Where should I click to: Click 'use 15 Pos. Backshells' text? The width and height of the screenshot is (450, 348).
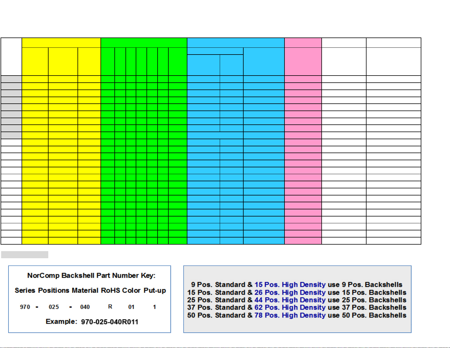(x=367, y=292)
